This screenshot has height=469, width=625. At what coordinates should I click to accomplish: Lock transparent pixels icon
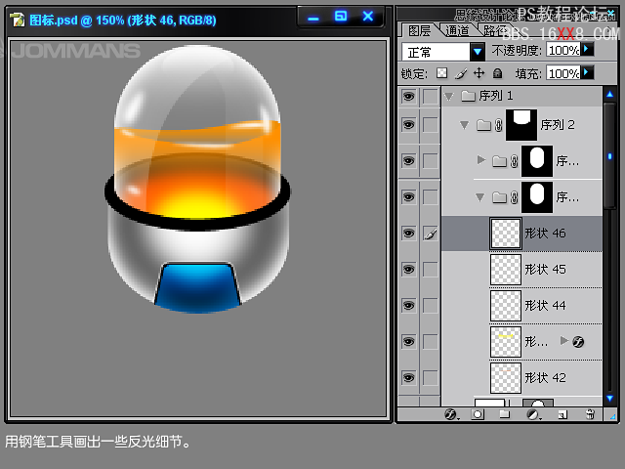coord(441,73)
